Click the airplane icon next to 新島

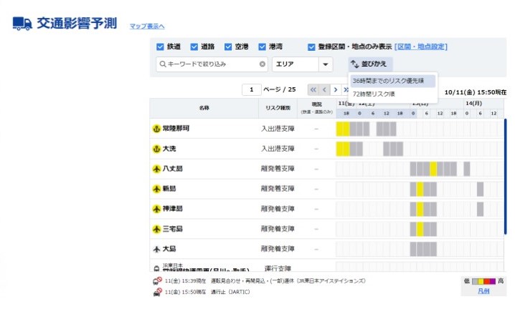156,189
